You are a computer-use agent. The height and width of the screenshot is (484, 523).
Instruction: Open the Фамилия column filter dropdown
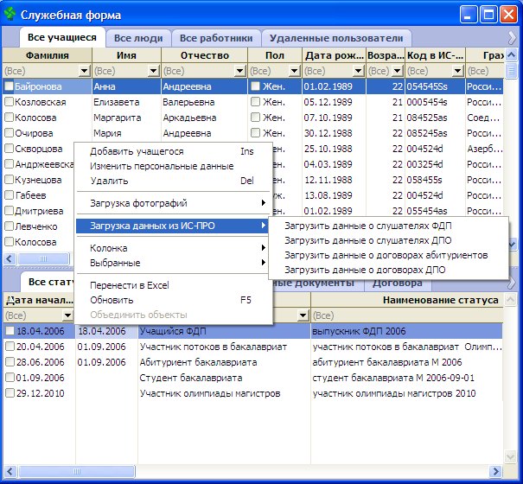coord(84,71)
